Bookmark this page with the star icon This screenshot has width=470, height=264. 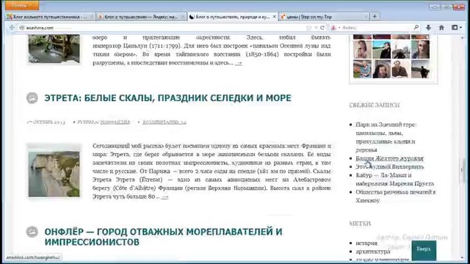coord(308,28)
